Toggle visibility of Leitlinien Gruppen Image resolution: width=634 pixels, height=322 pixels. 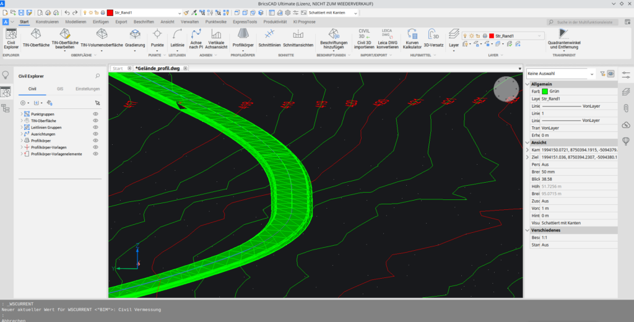click(95, 128)
